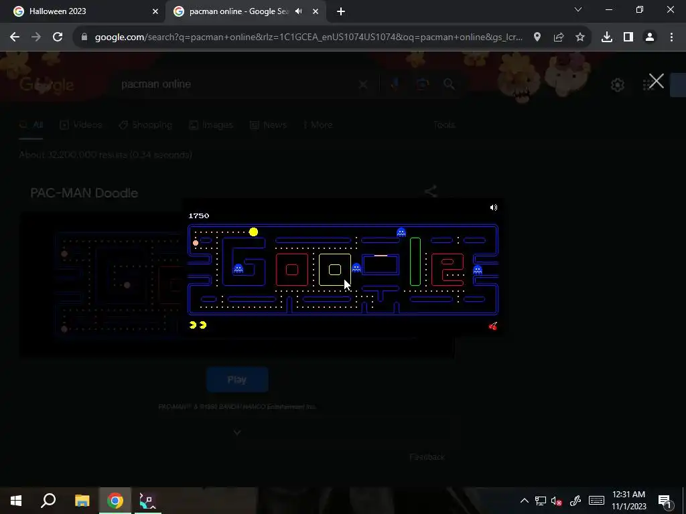The width and height of the screenshot is (686, 514).
Task: Close the Pac-Man overlay with the X
Action: [x=657, y=81]
